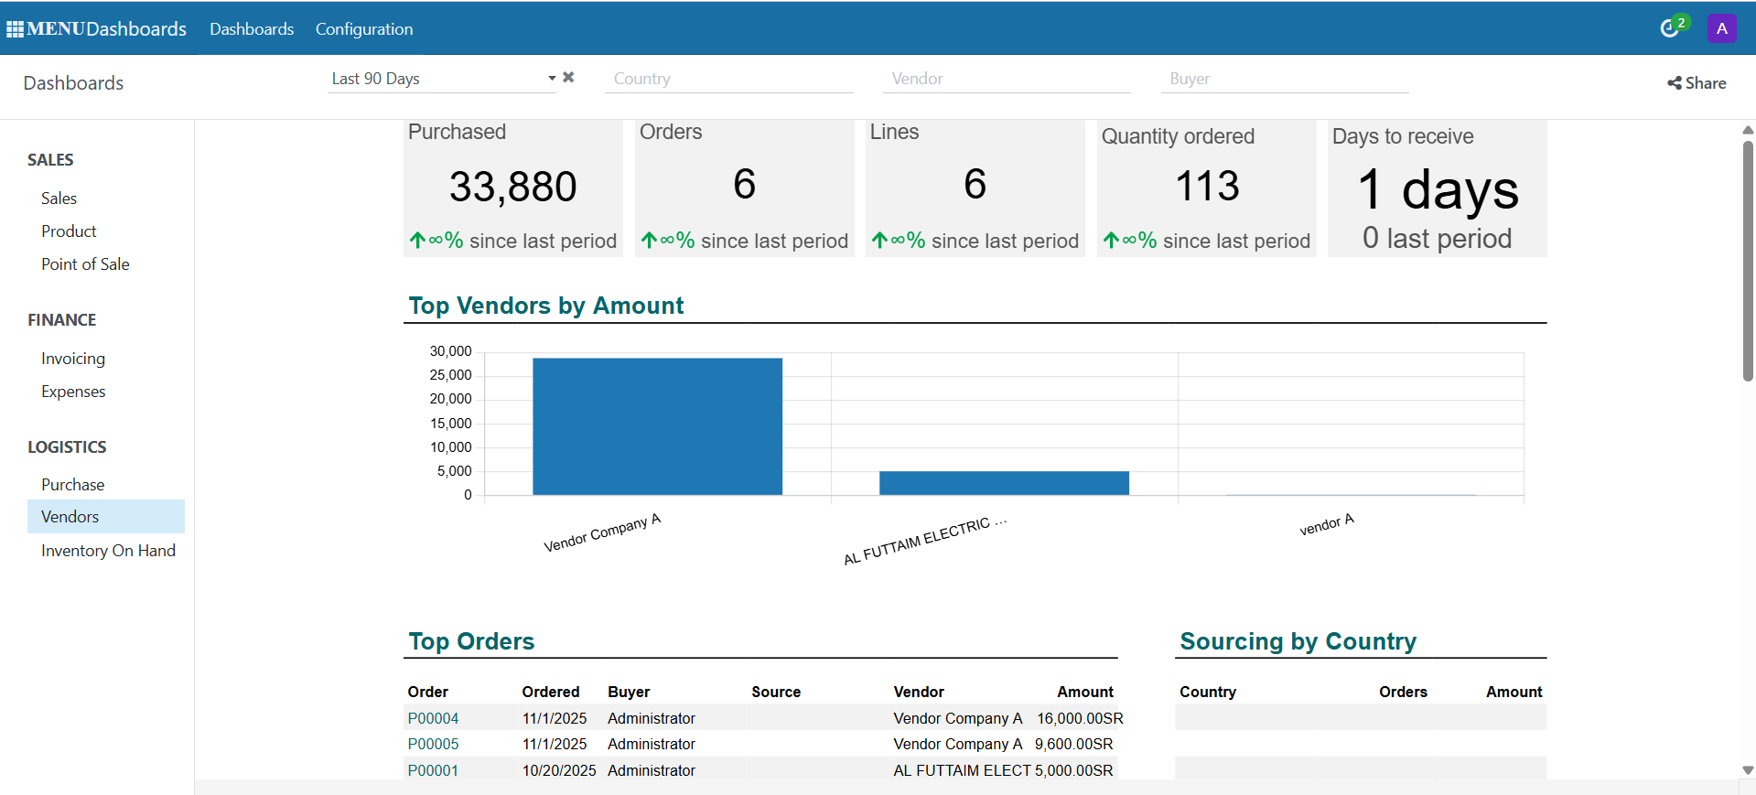Open the main apps MENU grid icon

[x=15, y=29]
